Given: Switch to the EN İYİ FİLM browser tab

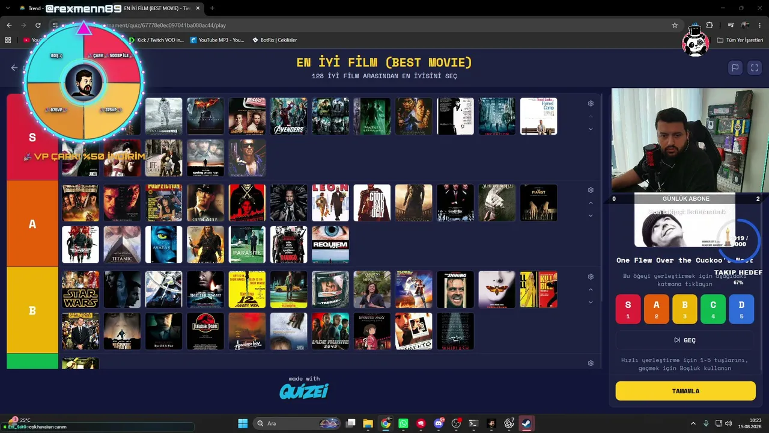Looking at the screenshot, I should pos(156,8).
